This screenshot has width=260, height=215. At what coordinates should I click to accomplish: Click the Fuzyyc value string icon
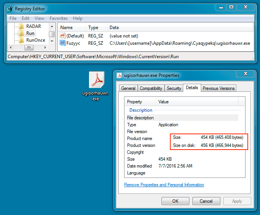click(63, 43)
